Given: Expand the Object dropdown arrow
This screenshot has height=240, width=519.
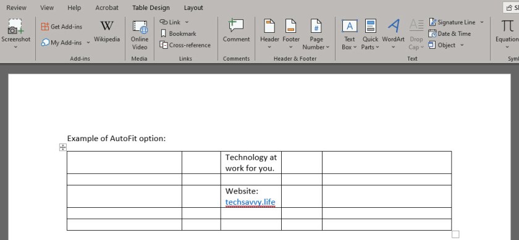Looking at the screenshot, I should point(462,45).
